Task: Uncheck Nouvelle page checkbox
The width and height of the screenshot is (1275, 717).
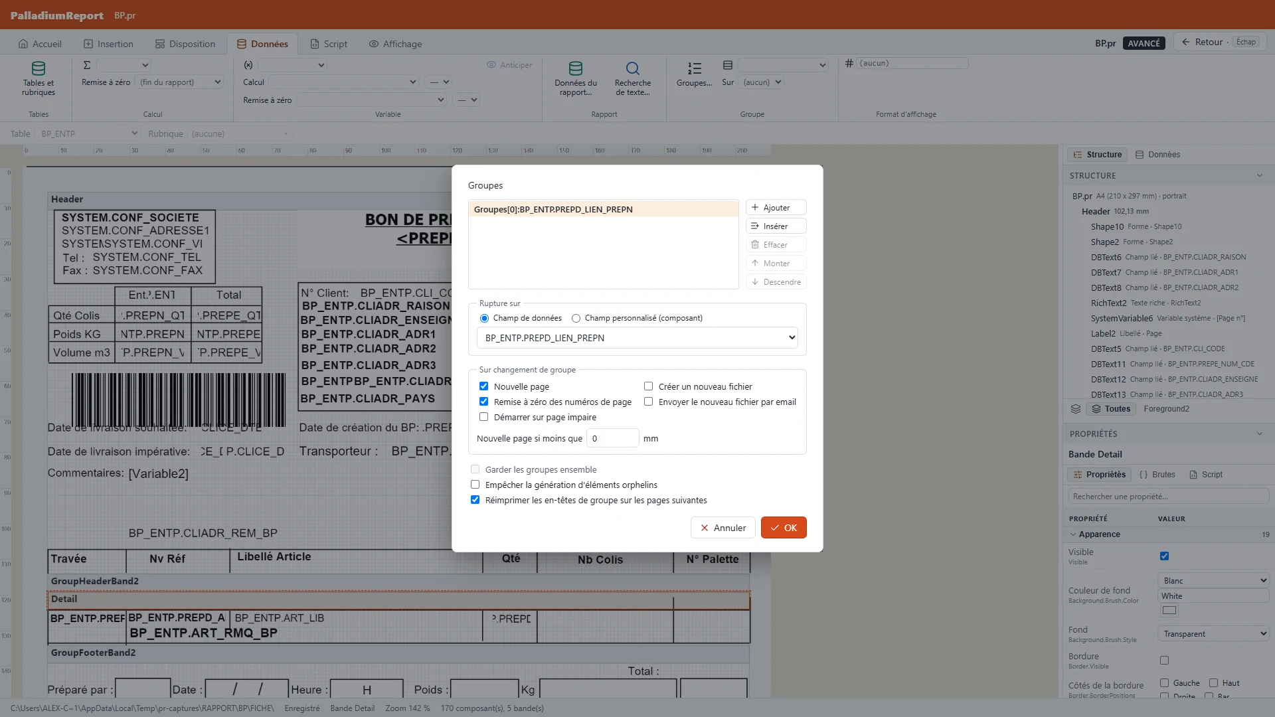Action: pos(483,386)
